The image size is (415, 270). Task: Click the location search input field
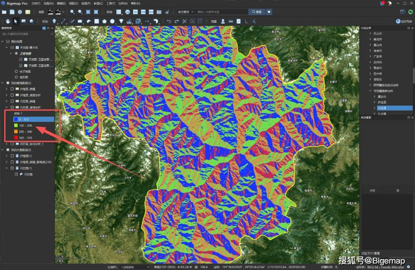tap(221, 11)
